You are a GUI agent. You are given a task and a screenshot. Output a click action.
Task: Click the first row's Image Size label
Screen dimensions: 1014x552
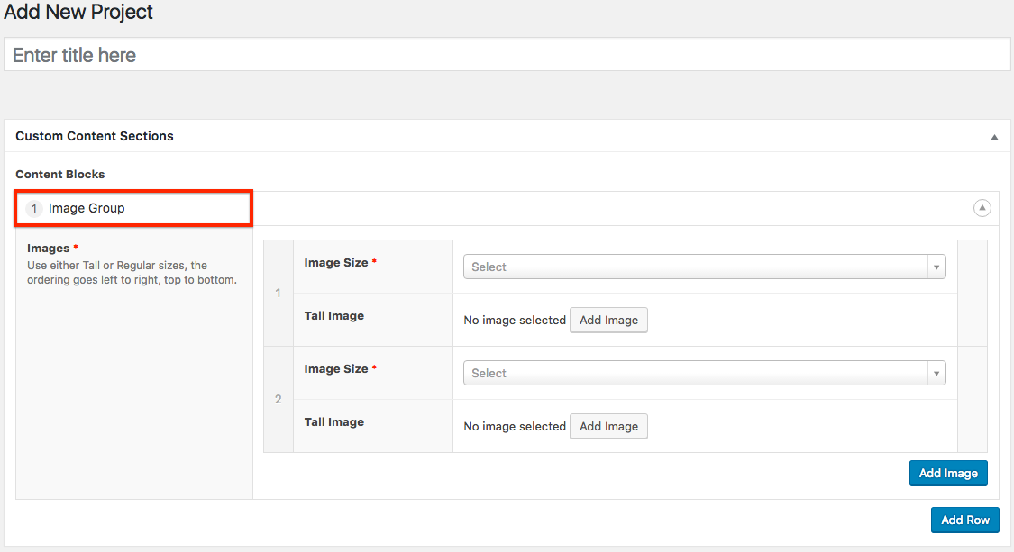pyautogui.click(x=336, y=263)
